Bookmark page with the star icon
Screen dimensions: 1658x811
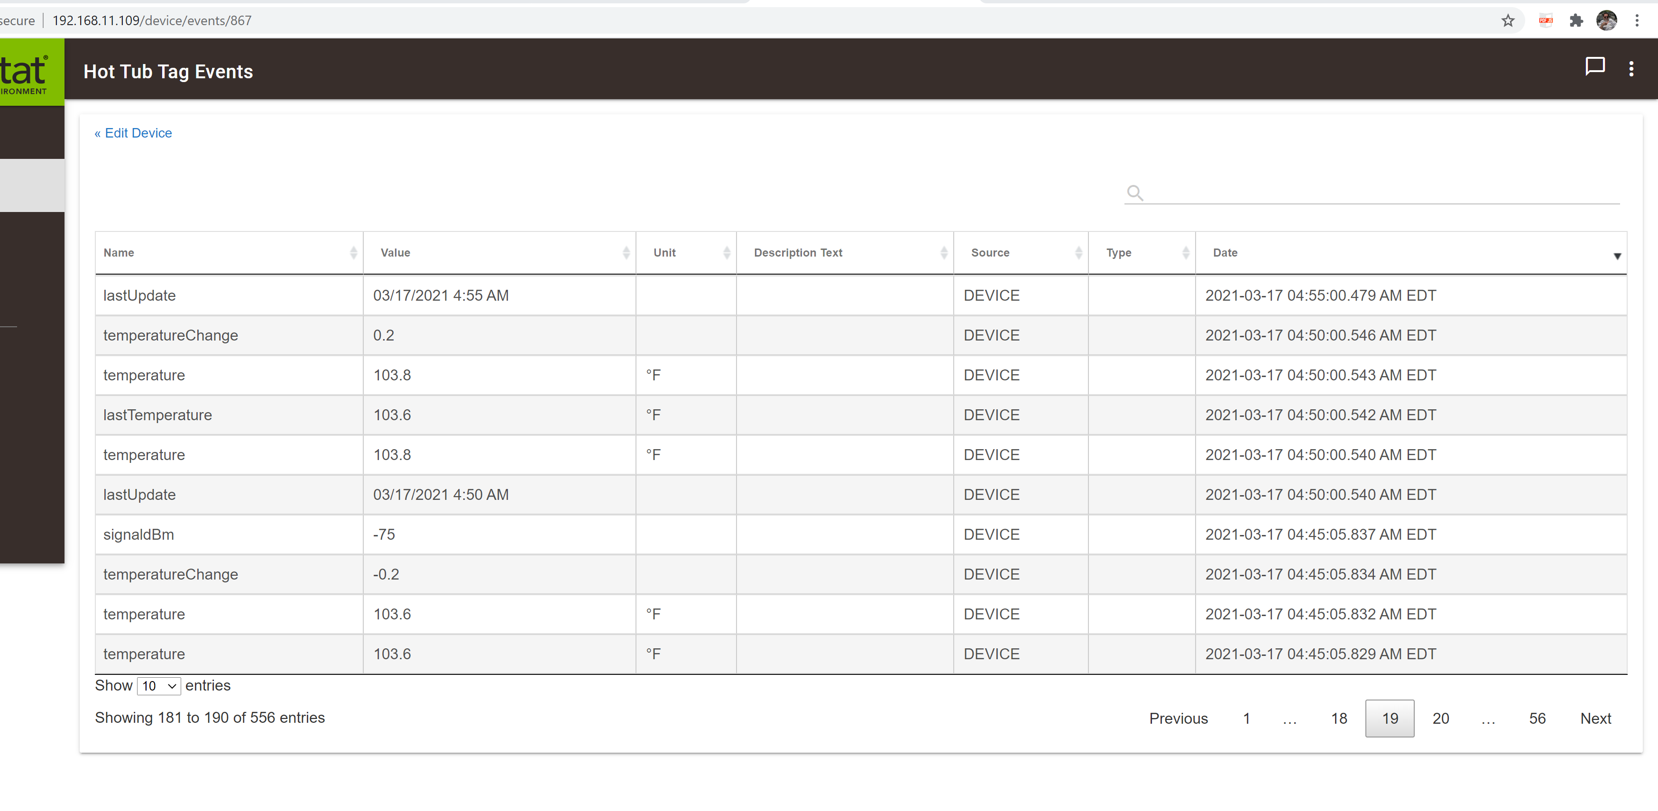coord(1507,20)
